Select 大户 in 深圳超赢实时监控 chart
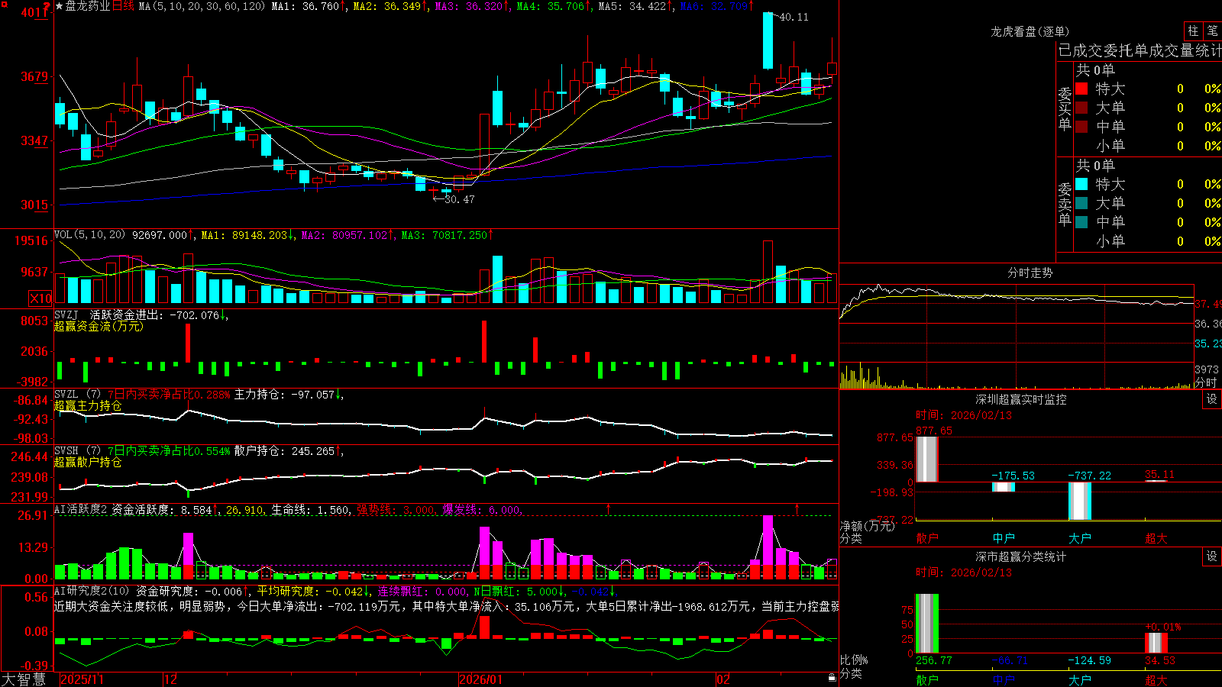This screenshot has width=1222, height=687. tap(1080, 538)
